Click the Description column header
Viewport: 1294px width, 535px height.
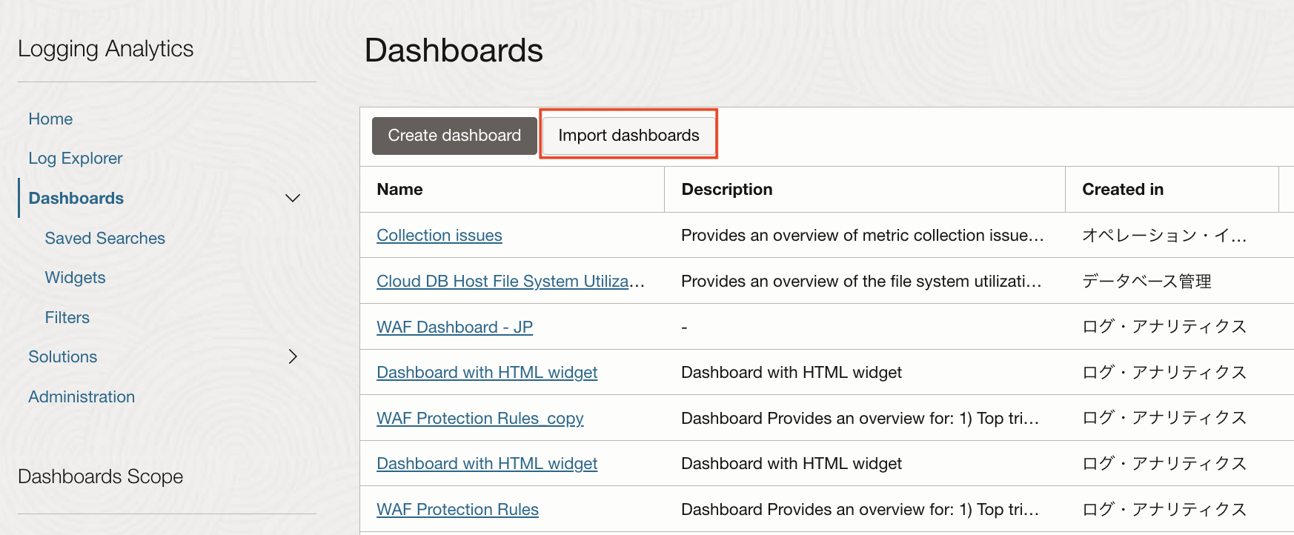726,189
